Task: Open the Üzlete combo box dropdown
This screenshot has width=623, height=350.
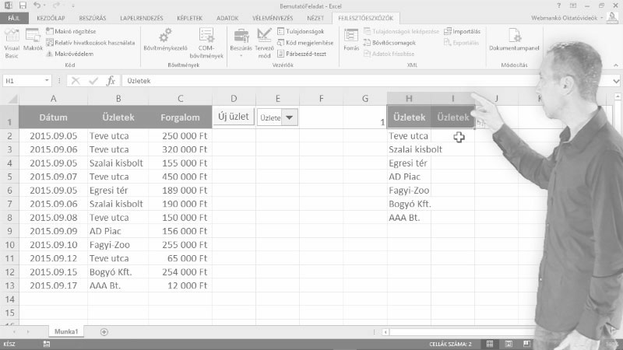Action: click(x=290, y=117)
